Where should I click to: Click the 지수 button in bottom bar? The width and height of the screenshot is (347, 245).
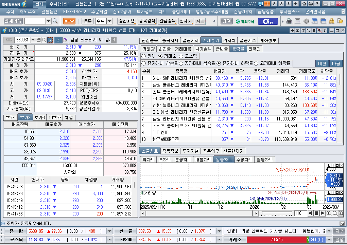pos(339,231)
